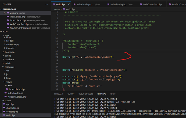This screenshot has height=118, width=186.
Task: Click web.php breadcrumb segment
Action: tap(70, 9)
